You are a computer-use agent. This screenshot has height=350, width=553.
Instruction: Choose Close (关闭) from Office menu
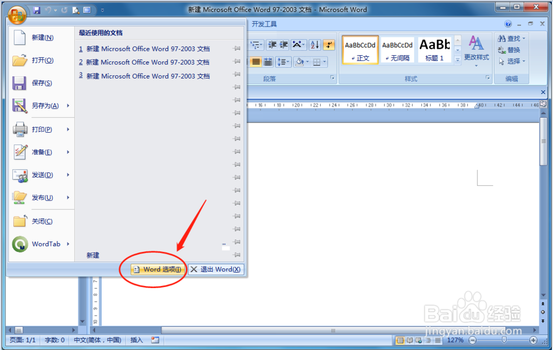click(x=41, y=221)
